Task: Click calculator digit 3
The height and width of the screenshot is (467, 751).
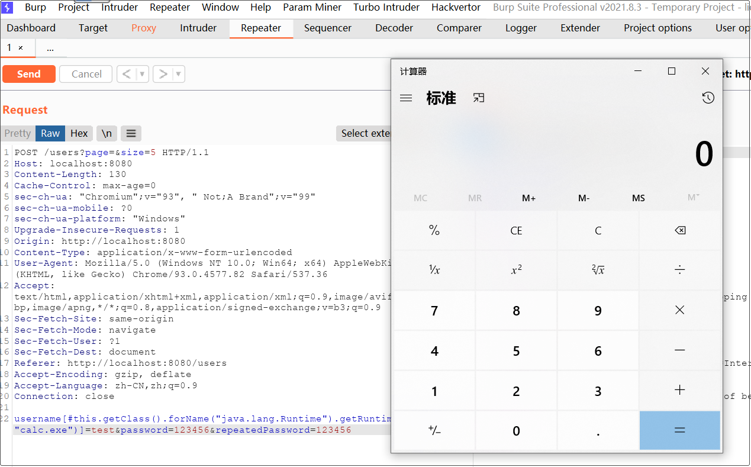Action: pos(598,391)
